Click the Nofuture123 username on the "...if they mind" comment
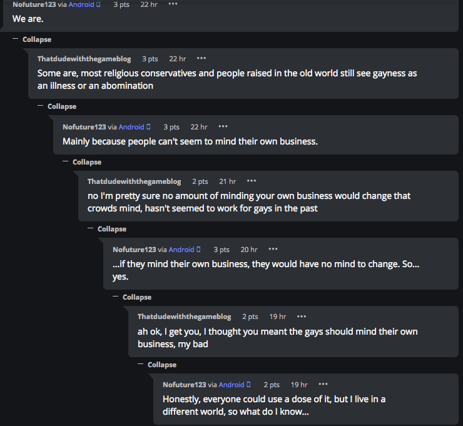This screenshot has height=426, width=463. pyautogui.click(x=134, y=250)
